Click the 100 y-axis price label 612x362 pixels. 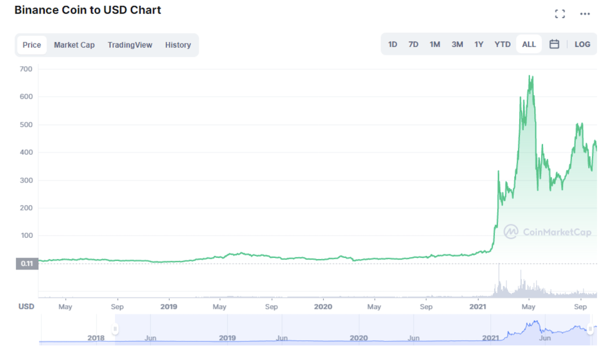[x=26, y=235]
